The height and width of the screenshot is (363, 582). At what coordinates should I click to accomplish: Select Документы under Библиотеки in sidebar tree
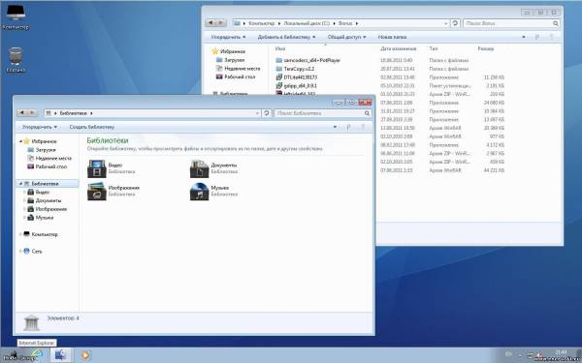point(45,200)
